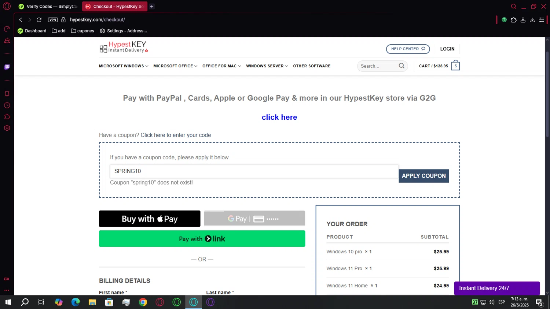Open a new tab with plus button
This screenshot has height=309, width=550.
152,6
